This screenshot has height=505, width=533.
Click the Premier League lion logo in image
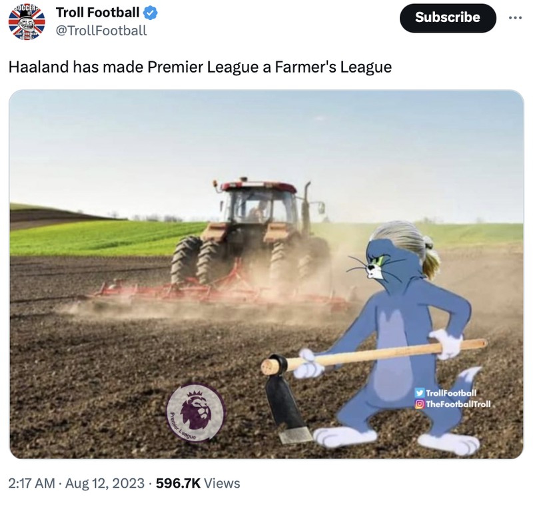196,412
